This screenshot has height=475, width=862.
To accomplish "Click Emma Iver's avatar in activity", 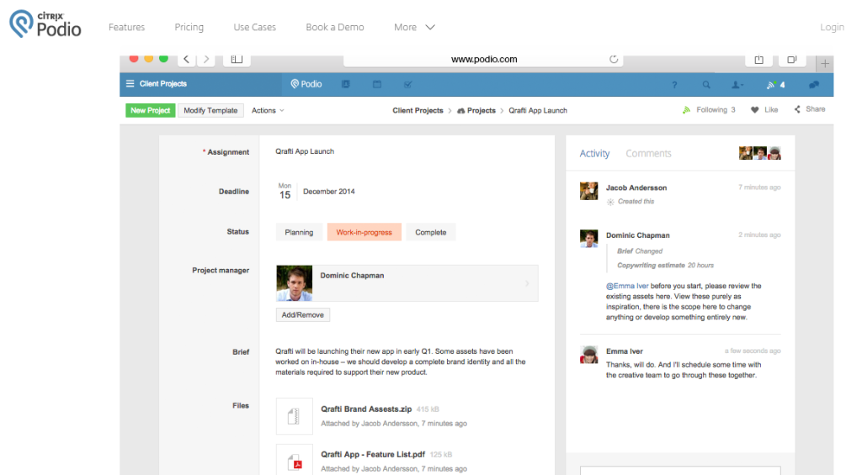I will point(588,354).
